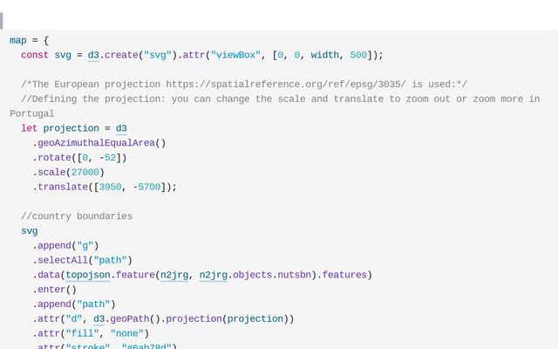The image size is (558, 349).
Task: Place cursor on the map cell name
Action: (x=18, y=40)
